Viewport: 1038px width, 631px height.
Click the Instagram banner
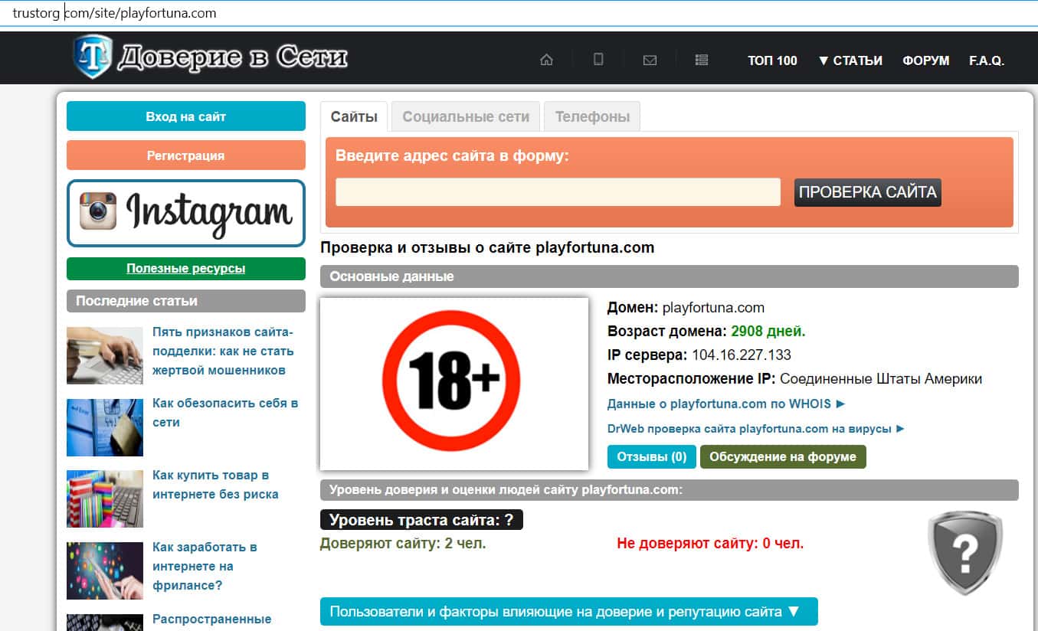pyautogui.click(x=186, y=213)
